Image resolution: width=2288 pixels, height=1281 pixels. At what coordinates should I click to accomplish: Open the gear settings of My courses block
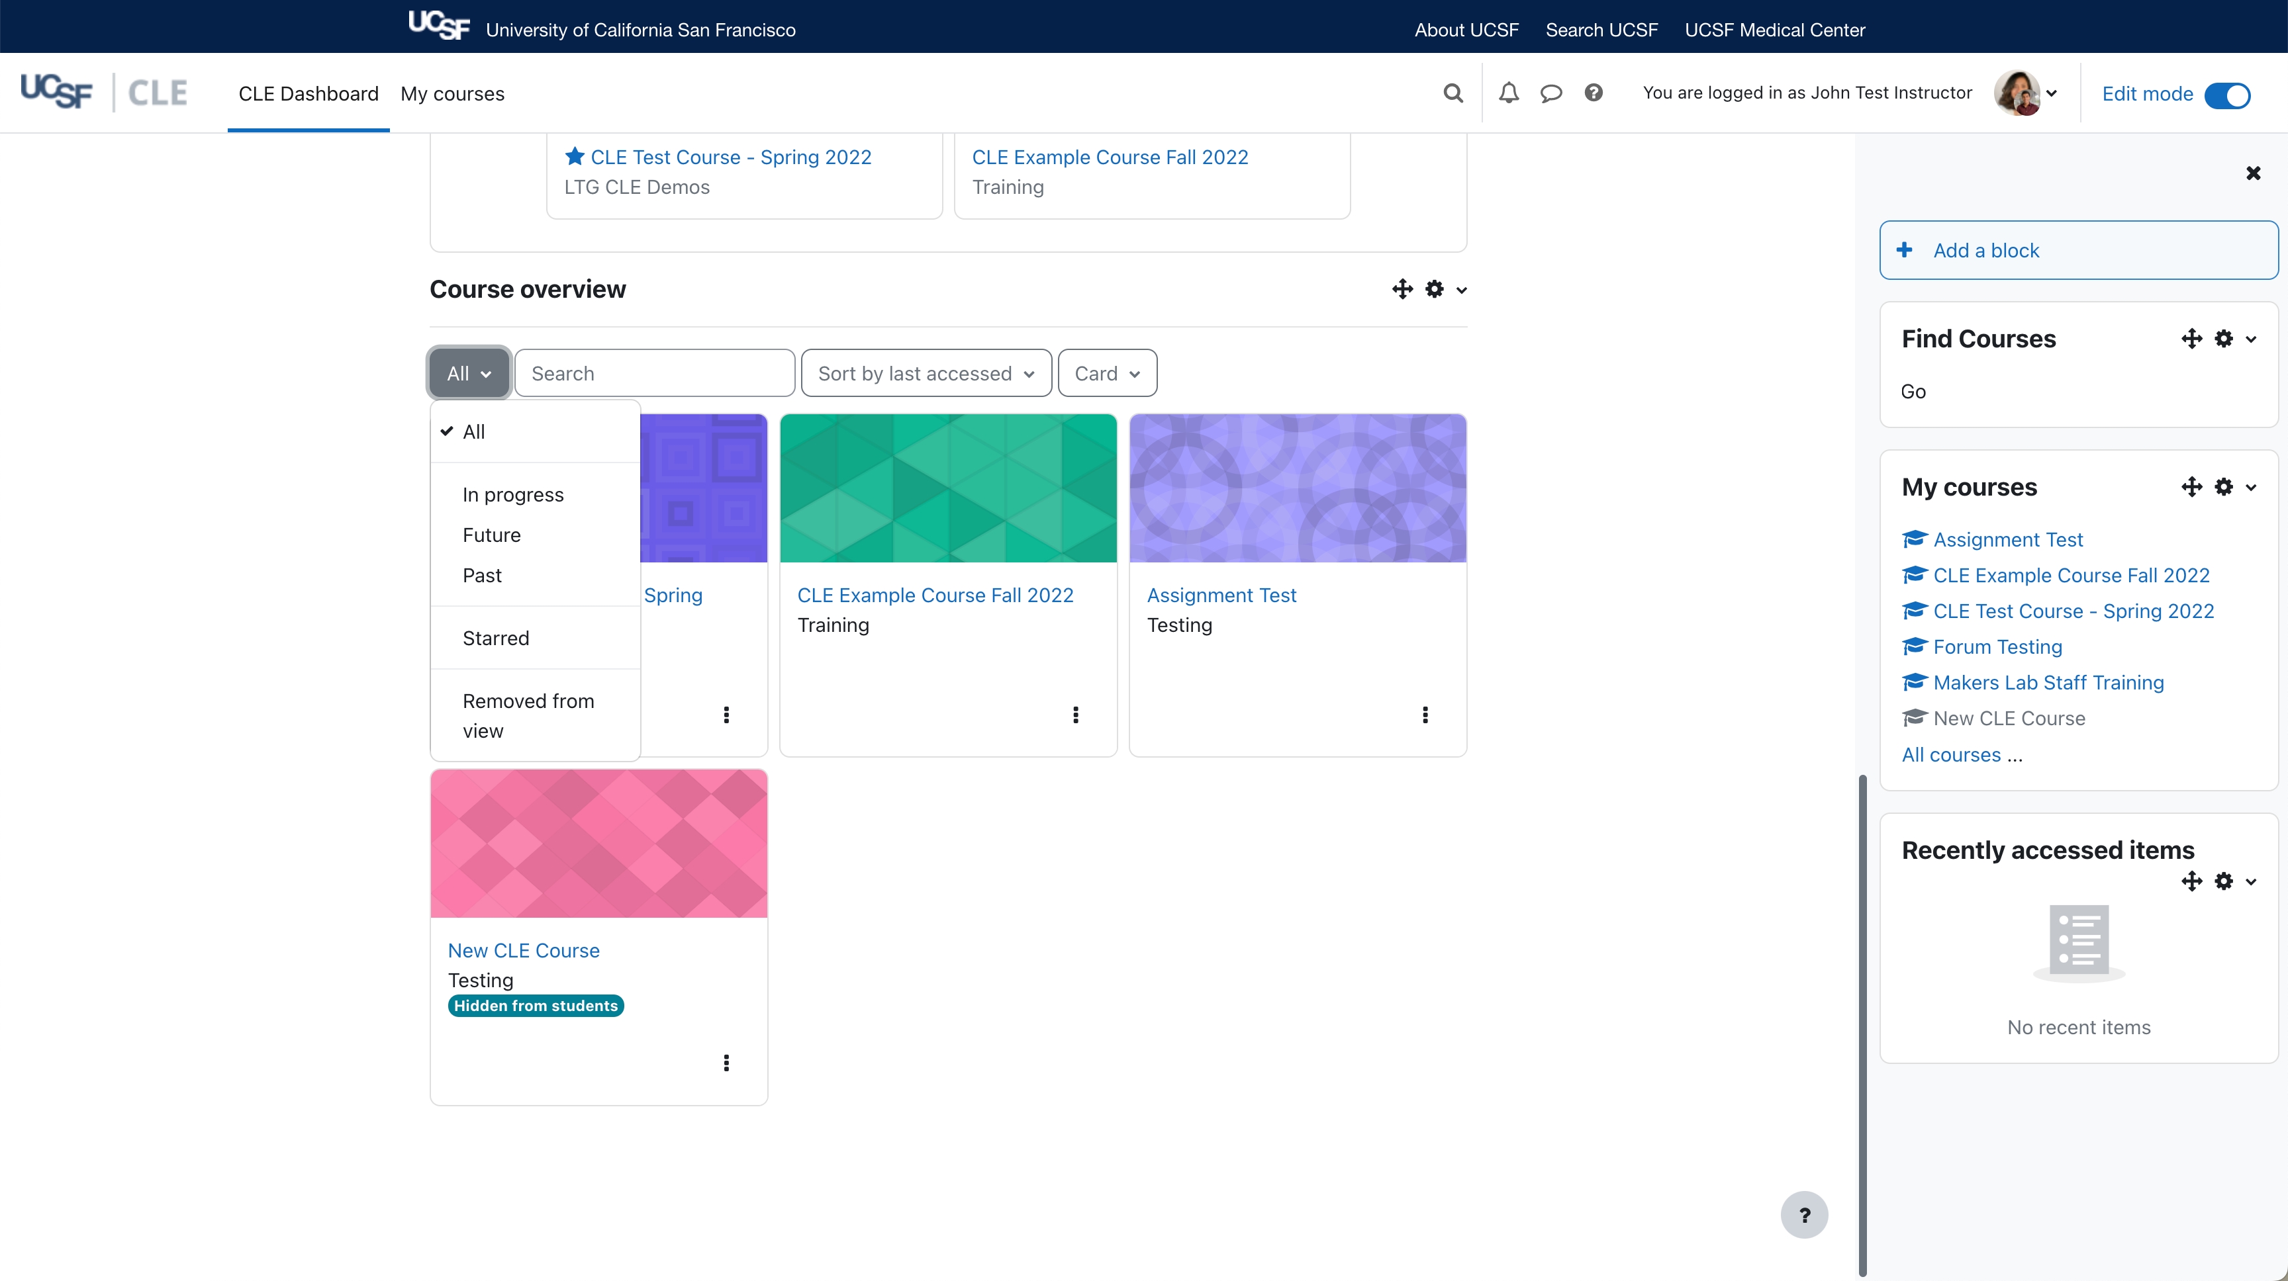coord(2223,488)
